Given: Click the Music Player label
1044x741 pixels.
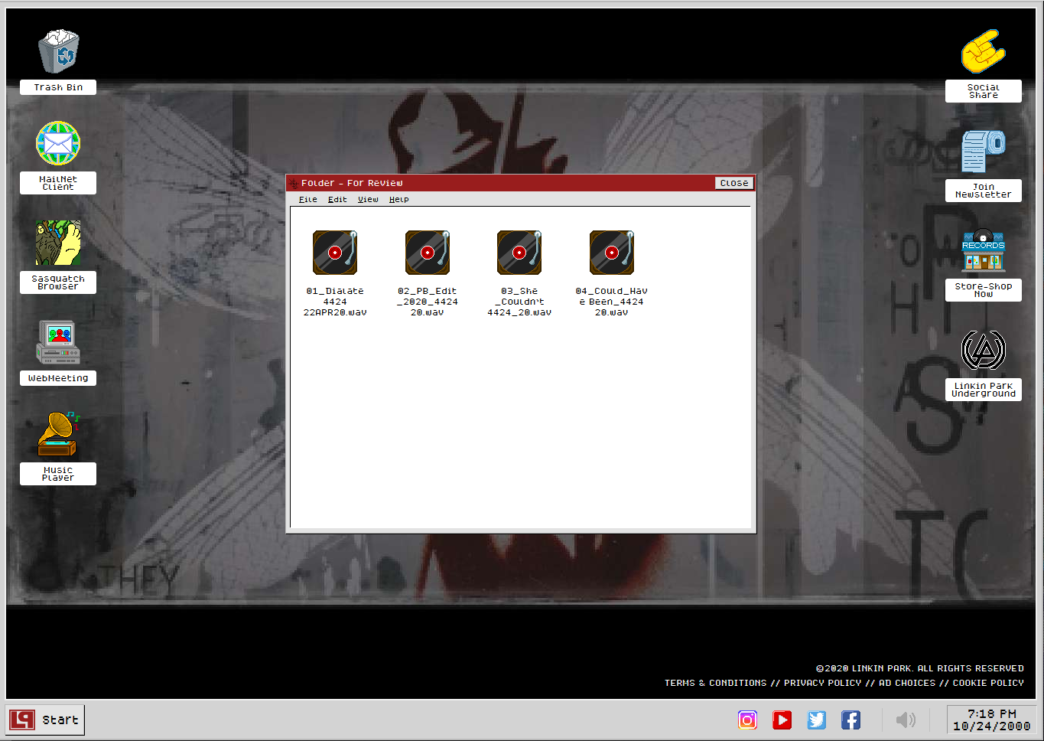Looking at the screenshot, I should [x=58, y=474].
